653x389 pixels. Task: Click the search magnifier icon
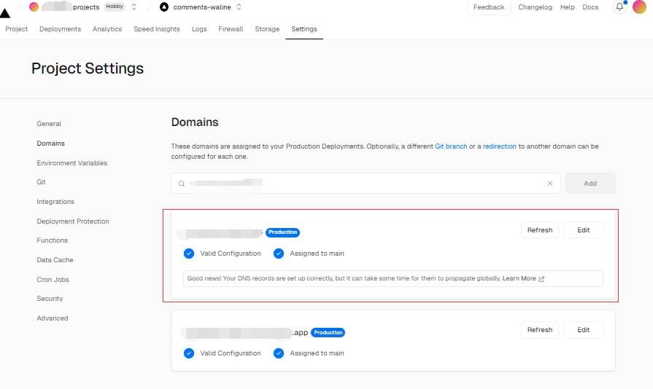(x=181, y=184)
